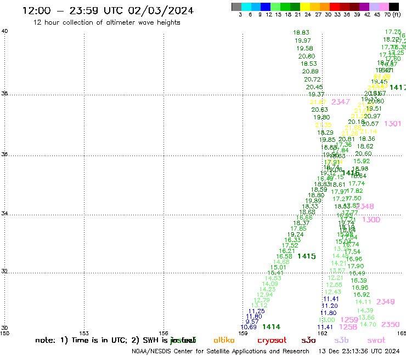406x356 pixels.
Task: Click the wave height value '19.24'
Action: 295,234
